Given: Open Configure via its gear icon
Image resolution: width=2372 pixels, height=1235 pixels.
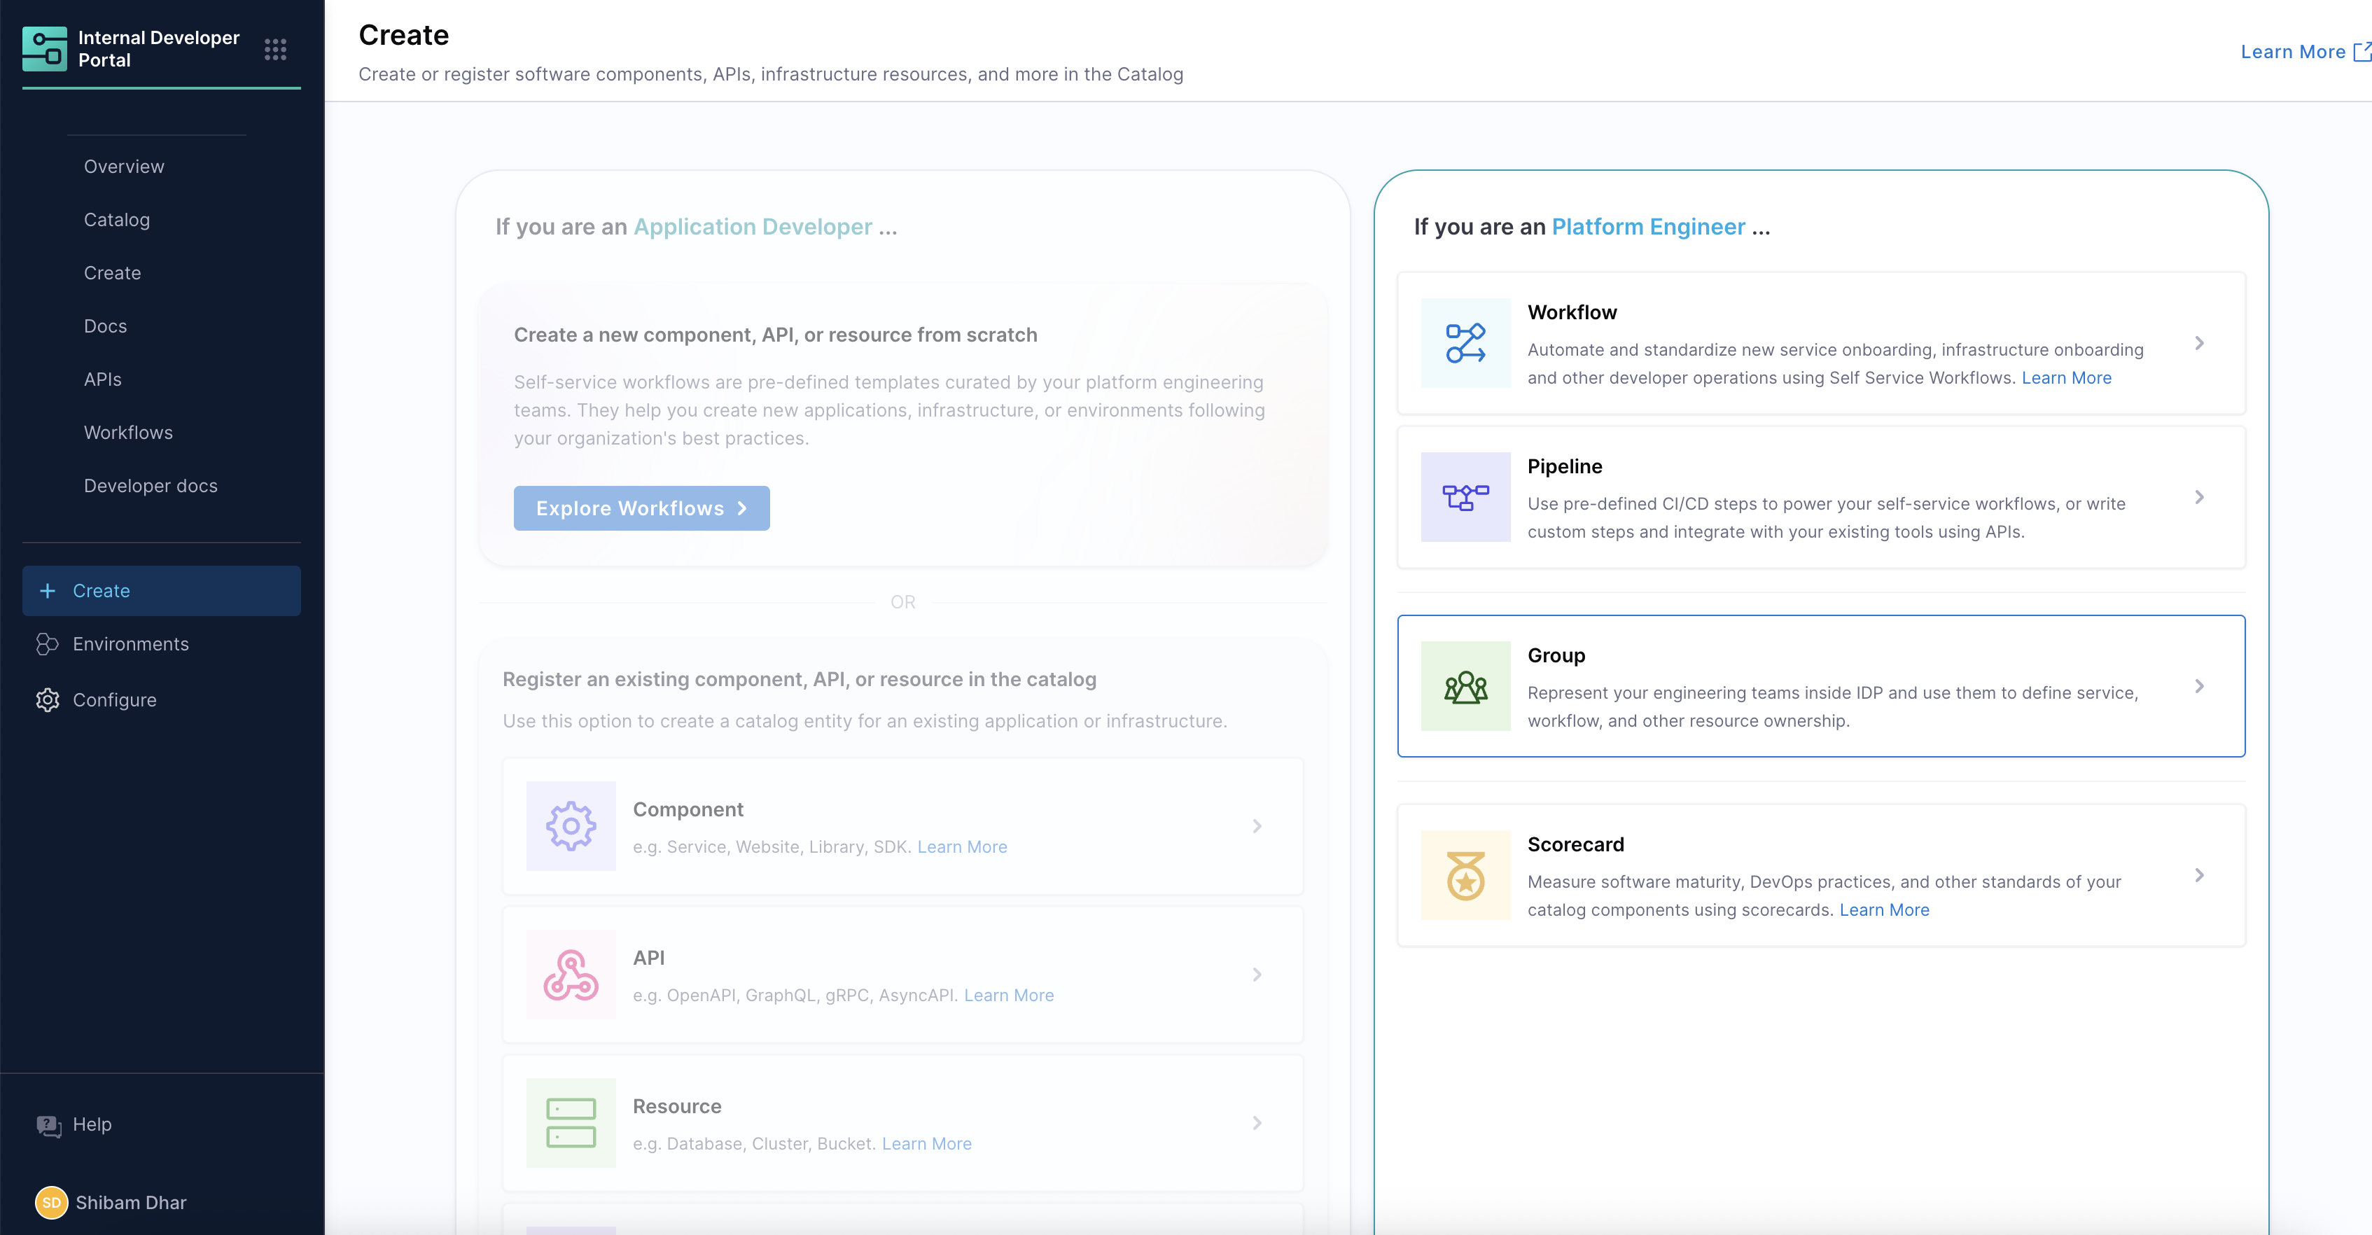Looking at the screenshot, I should tap(48, 700).
